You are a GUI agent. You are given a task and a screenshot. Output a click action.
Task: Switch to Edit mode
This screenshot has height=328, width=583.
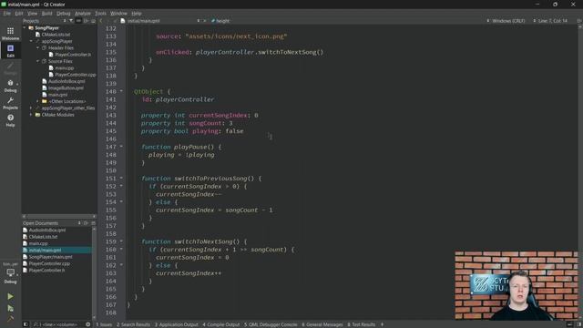10,51
